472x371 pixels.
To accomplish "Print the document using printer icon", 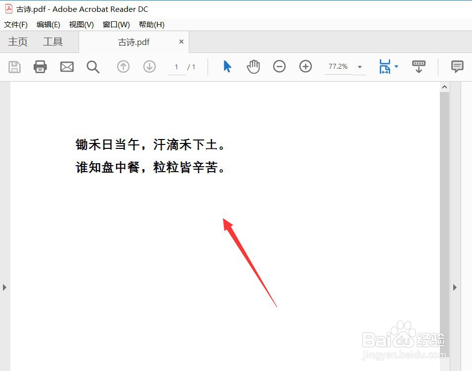I will point(40,67).
